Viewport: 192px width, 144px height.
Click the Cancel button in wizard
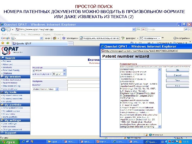[178, 75]
